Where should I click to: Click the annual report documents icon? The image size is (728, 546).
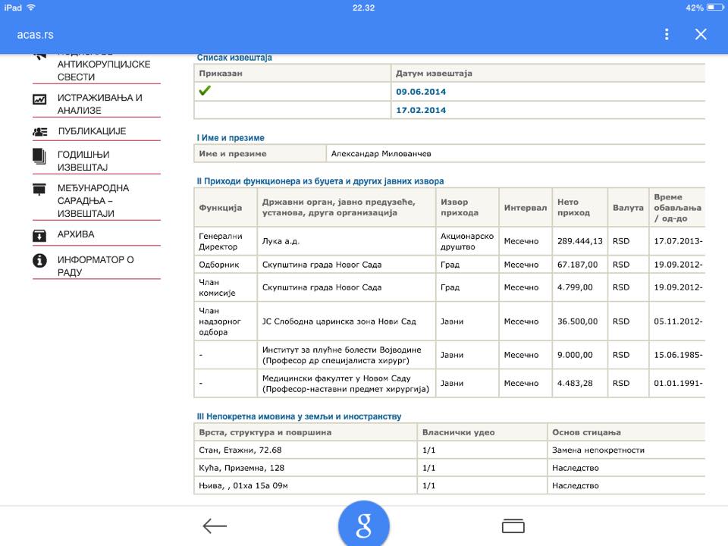(x=39, y=155)
